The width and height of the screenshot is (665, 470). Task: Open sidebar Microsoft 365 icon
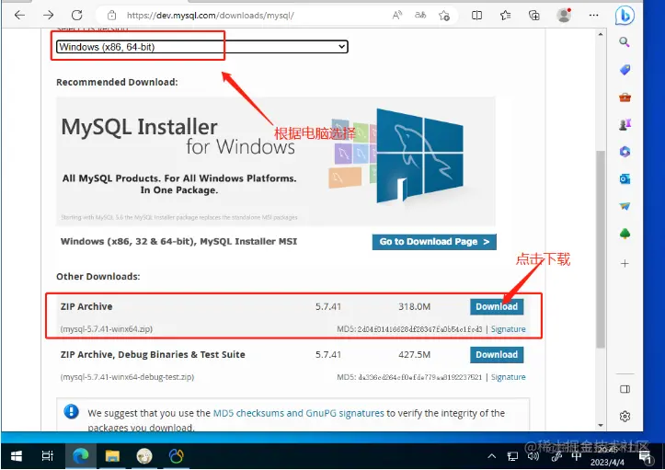point(625,152)
